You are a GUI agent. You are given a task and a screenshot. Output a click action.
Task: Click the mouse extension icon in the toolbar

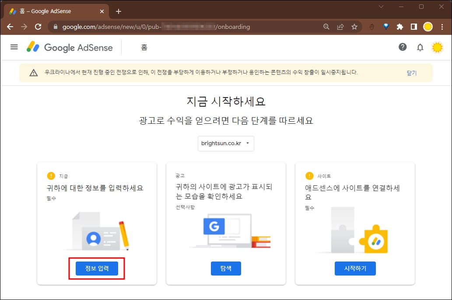372,27
